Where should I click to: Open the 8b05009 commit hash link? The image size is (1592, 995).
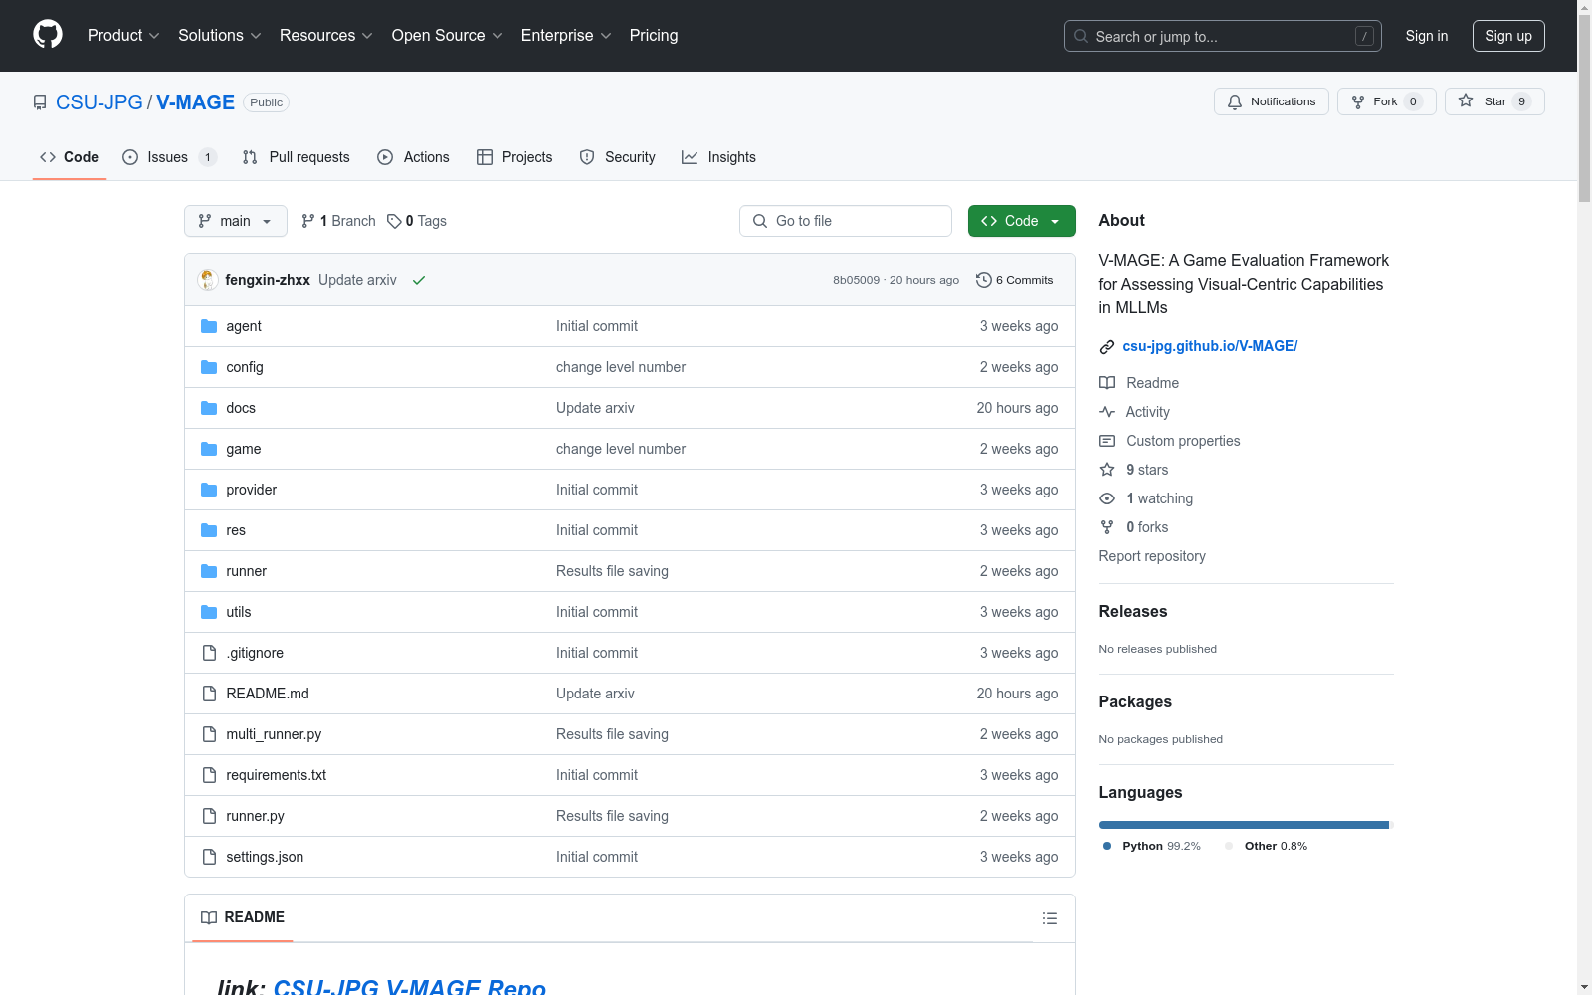point(857,280)
